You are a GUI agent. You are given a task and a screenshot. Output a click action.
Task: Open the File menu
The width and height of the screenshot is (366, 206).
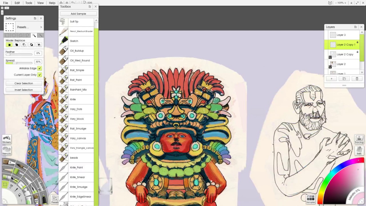(5, 3)
